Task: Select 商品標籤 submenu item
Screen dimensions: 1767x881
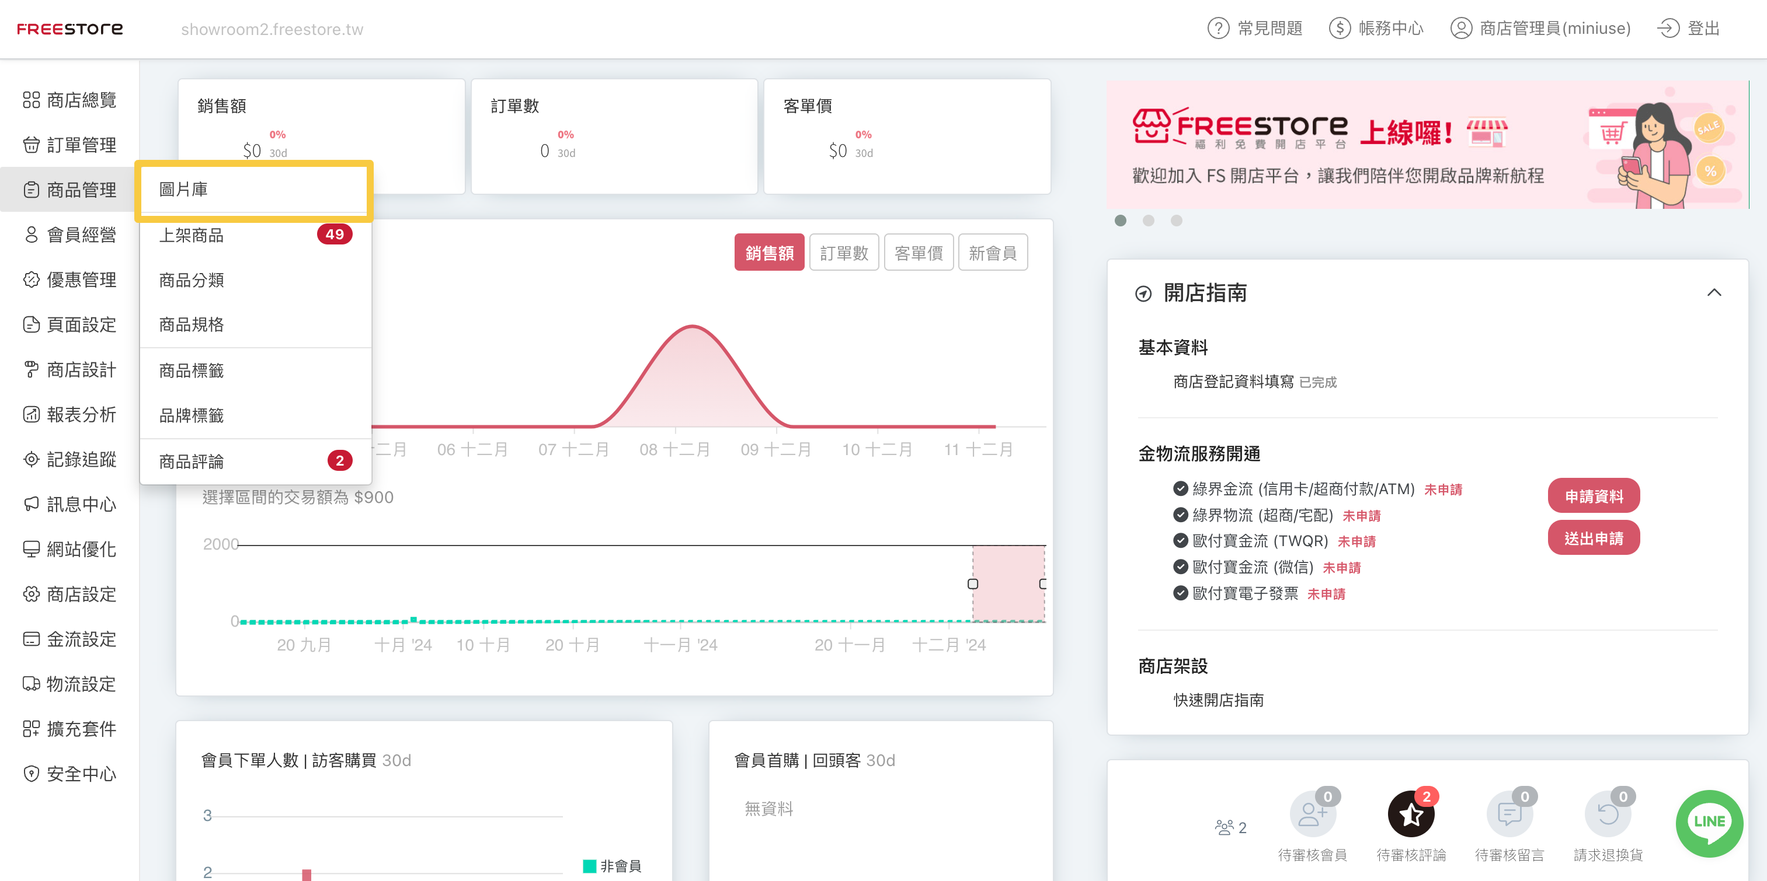Action: click(x=255, y=370)
